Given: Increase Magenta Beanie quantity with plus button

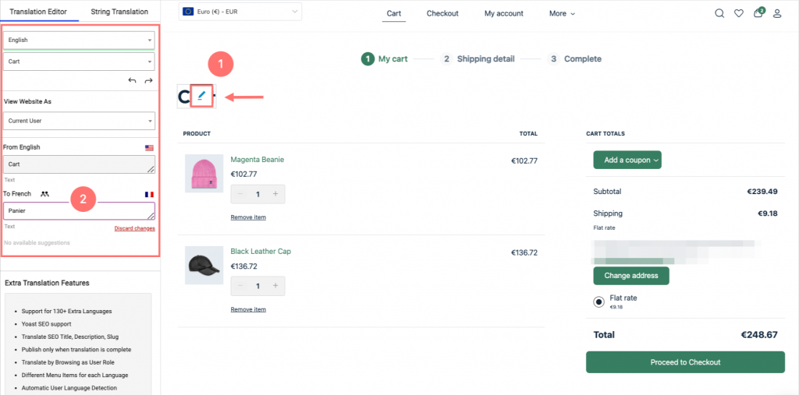Looking at the screenshot, I should tap(275, 194).
